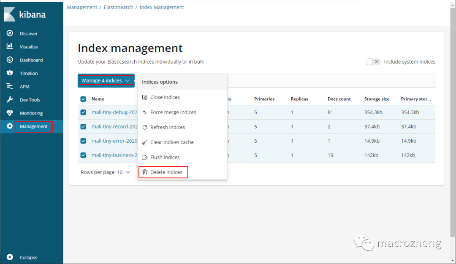Open APM via lines icon
456x264 pixels.
10,86
